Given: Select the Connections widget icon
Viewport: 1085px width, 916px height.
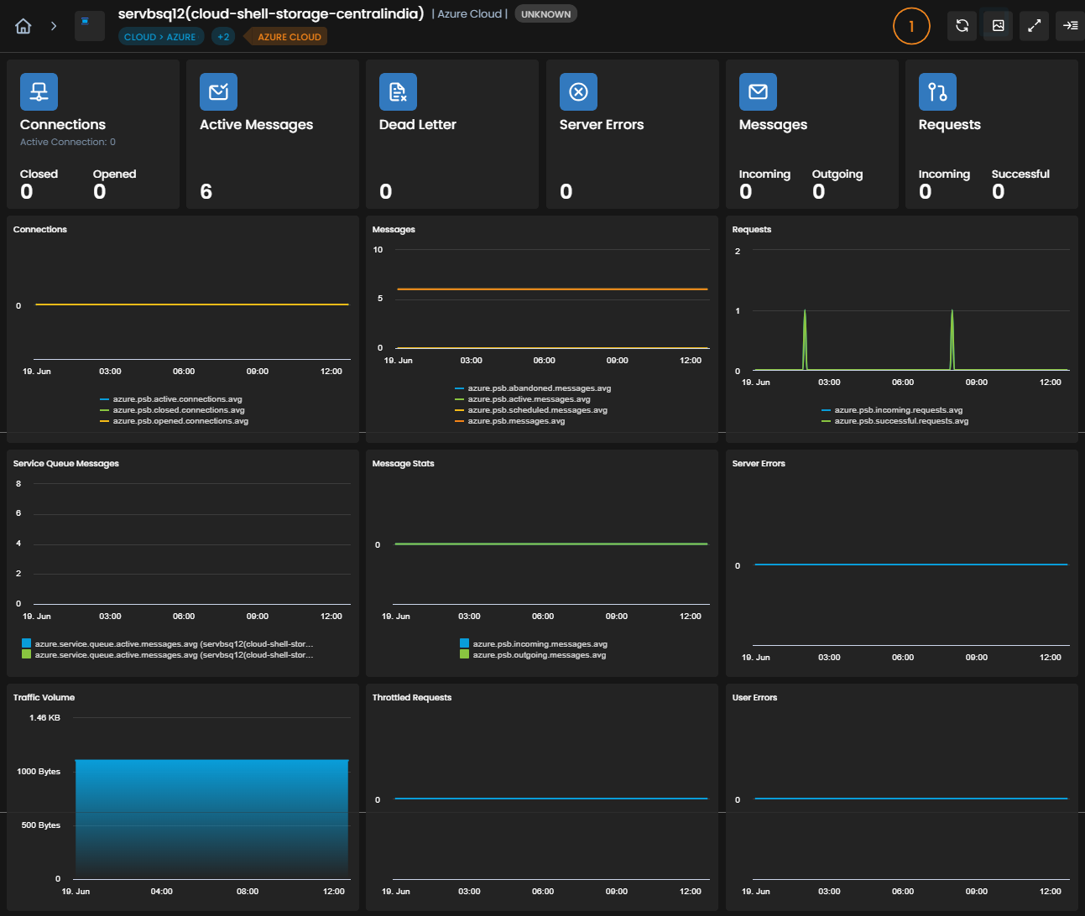Looking at the screenshot, I should pyautogui.click(x=39, y=91).
